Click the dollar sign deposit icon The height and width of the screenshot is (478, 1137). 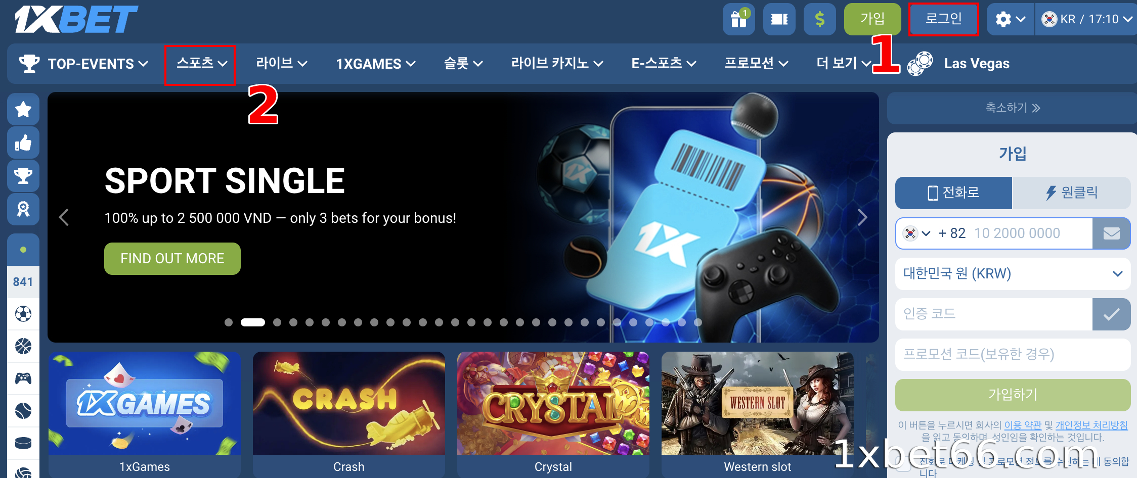click(x=819, y=19)
